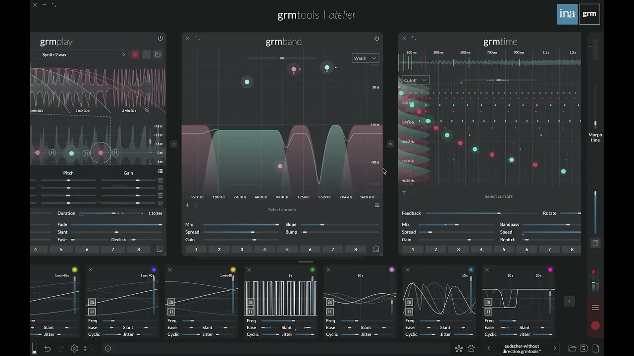Image resolution: width=634 pixels, height=356 pixels.
Task: Select preset slot 5 in grmtime
Action: (504, 250)
